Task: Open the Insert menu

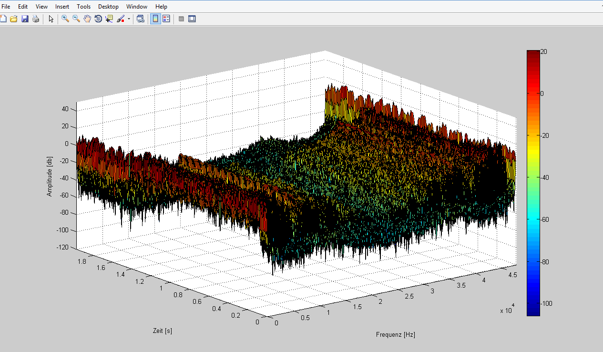Action: [x=62, y=7]
